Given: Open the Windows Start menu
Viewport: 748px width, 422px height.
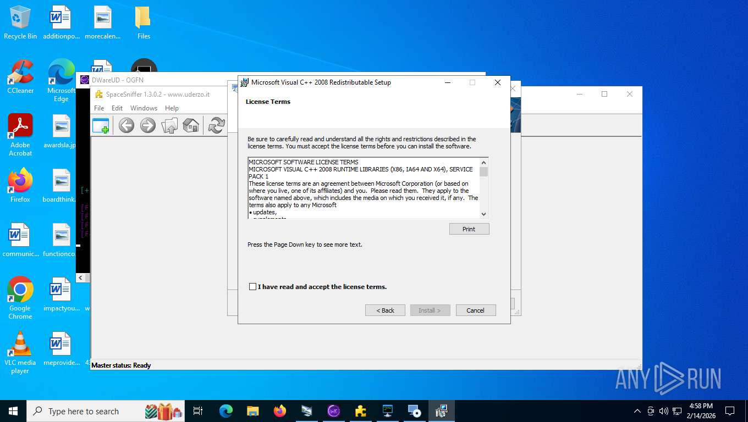Looking at the screenshot, I should [x=13, y=411].
